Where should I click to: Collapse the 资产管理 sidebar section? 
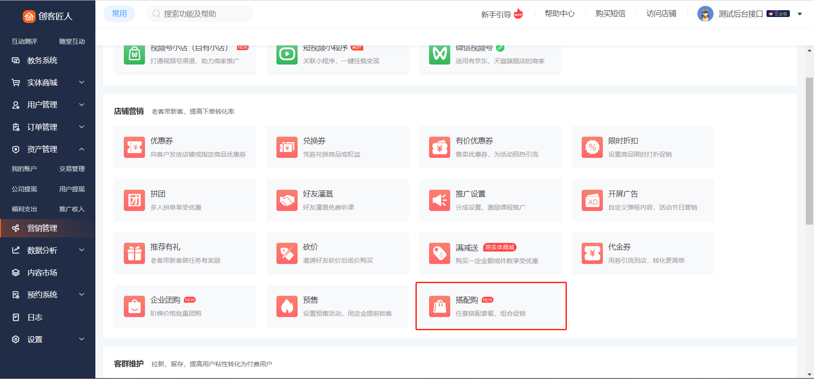point(47,149)
